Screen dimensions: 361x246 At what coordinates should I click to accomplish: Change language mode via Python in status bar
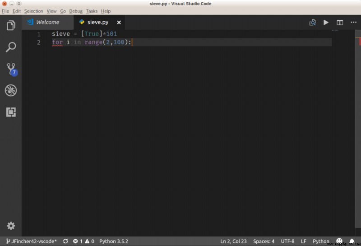321,241
